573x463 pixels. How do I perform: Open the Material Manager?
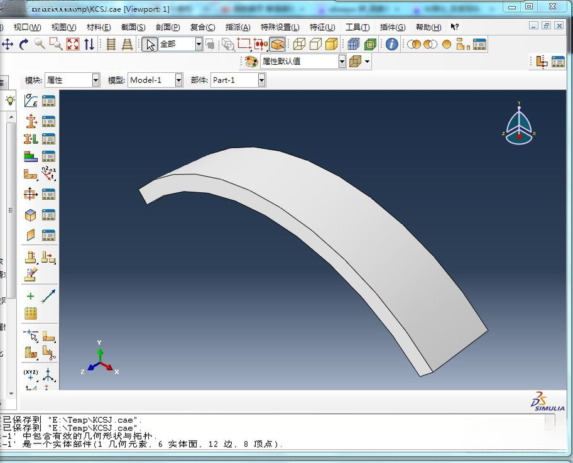pos(48,101)
